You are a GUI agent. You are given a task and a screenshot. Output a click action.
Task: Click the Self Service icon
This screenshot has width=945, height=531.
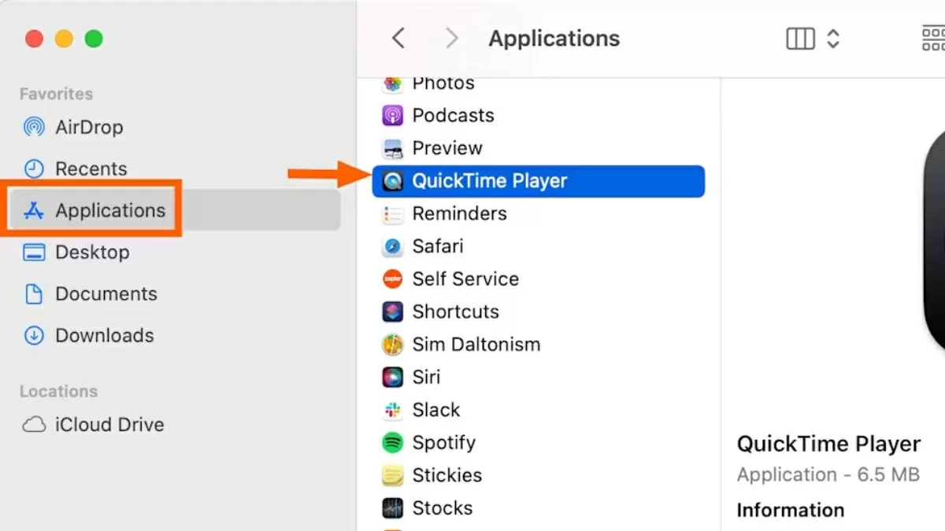[392, 279]
